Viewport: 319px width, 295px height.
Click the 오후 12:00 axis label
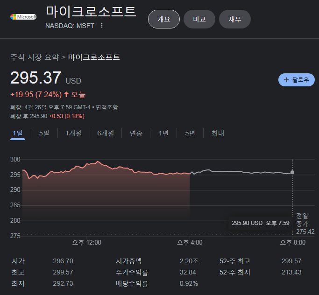point(87,242)
